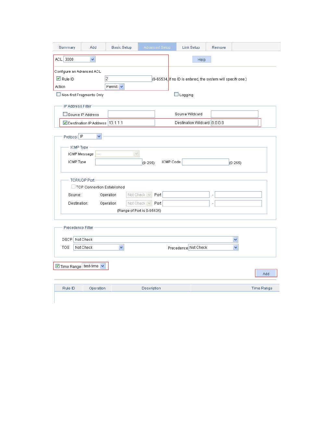Click the Rule ID input field

(128, 79)
